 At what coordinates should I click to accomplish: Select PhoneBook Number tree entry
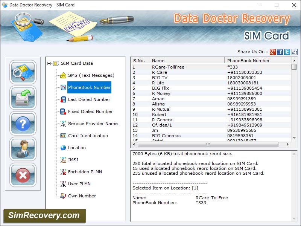tap(89, 87)
